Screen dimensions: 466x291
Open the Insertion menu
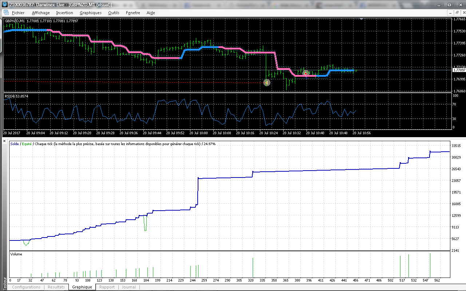(x=64, y=13)
